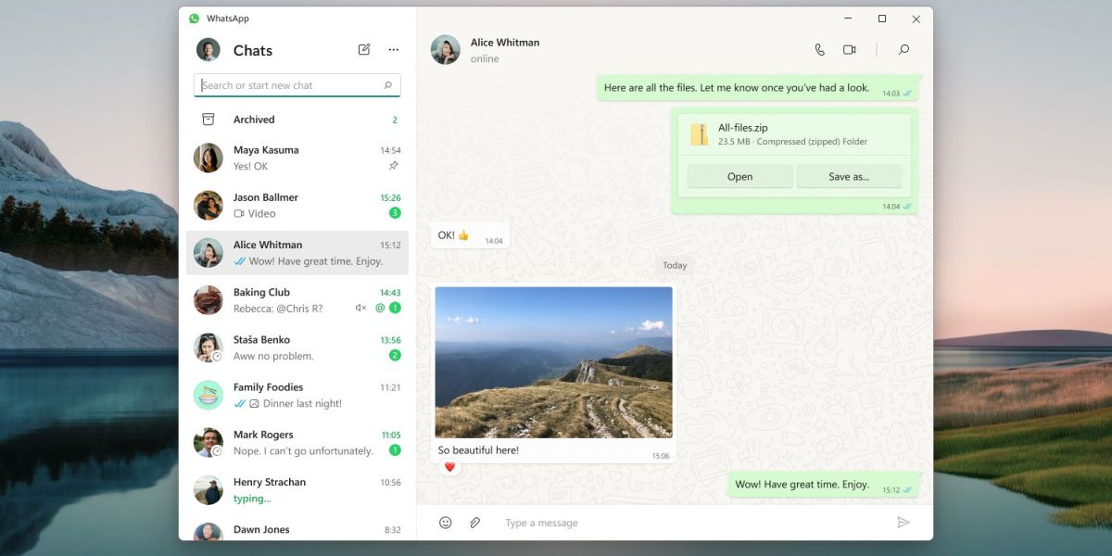The image size is (1112, 556).
Task: Open the emoji picker
Action: pos(445,523)
